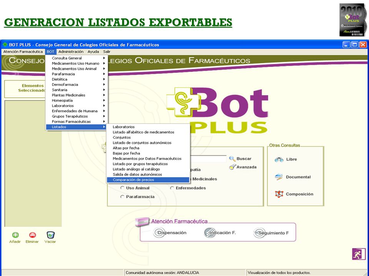The height and width of the screenshot is (276, 369).
Task: Select Laboratorios in the BOT menu
Action: [76, 106]
